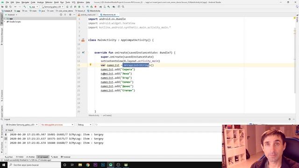Click the locate target icon in Project panel
Screen dimensions: 299x168
(x=61, y=14)
